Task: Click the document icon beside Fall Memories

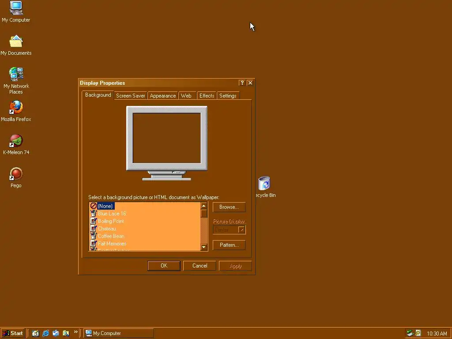Action: tap(94, 243)
